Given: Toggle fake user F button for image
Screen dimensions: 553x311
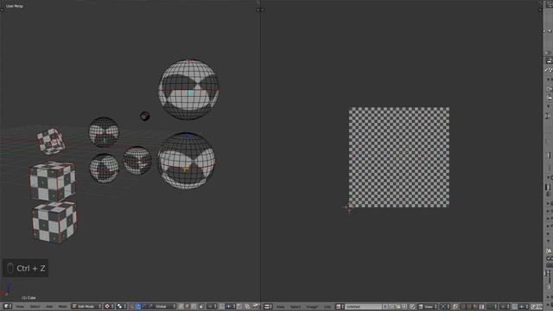Looking at the screenshot, I should (385, 307).
